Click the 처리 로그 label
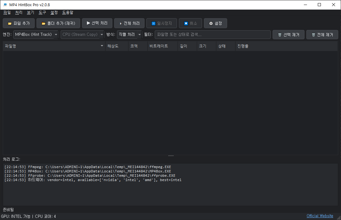Image resolution: width=341 pixels, height=220 pixels. 11,159
